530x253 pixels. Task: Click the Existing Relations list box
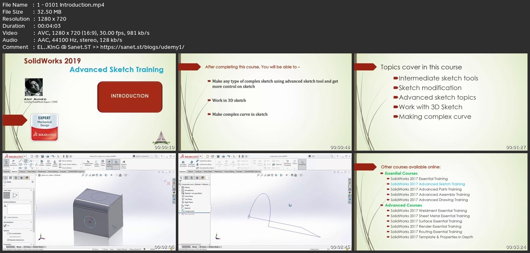point(19,209)
